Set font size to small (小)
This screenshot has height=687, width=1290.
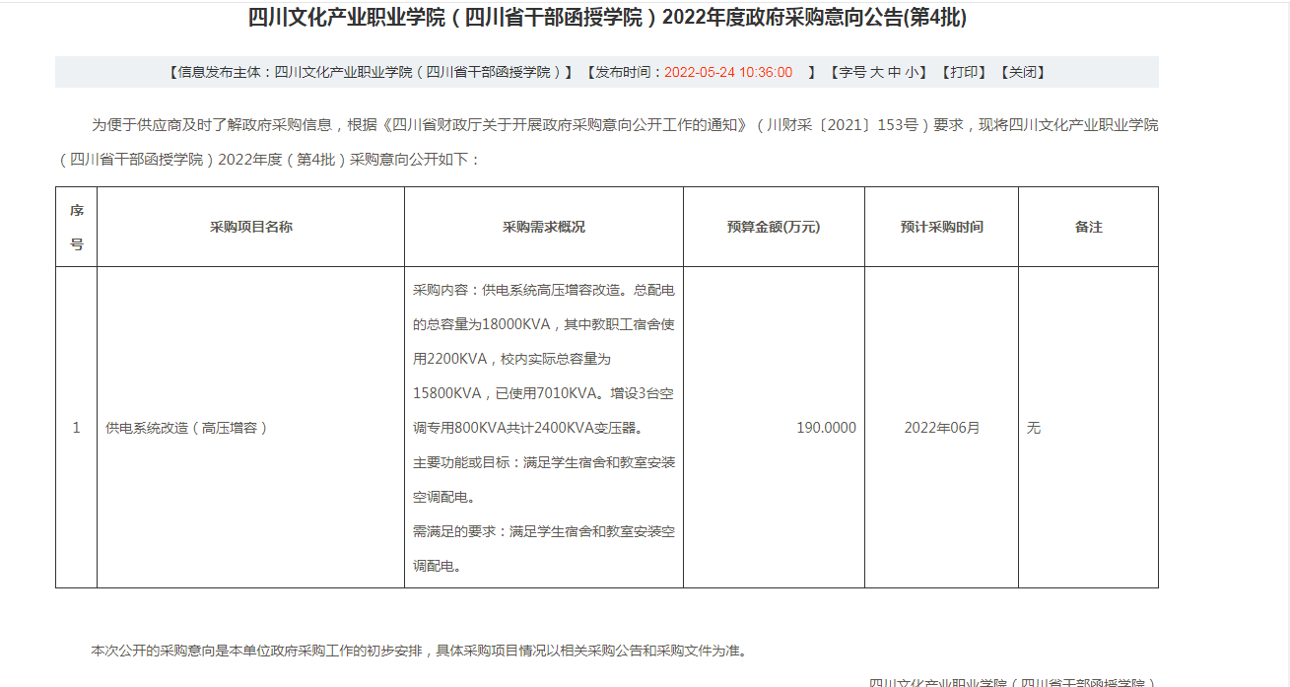913,72
